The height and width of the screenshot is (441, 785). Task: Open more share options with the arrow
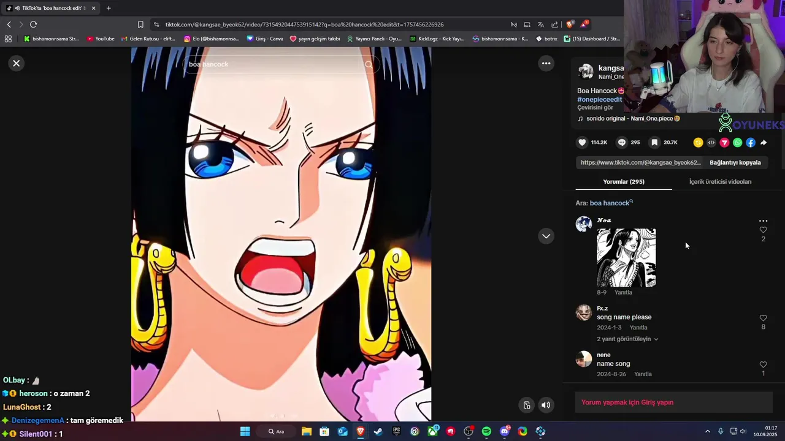tap(764, 142)
